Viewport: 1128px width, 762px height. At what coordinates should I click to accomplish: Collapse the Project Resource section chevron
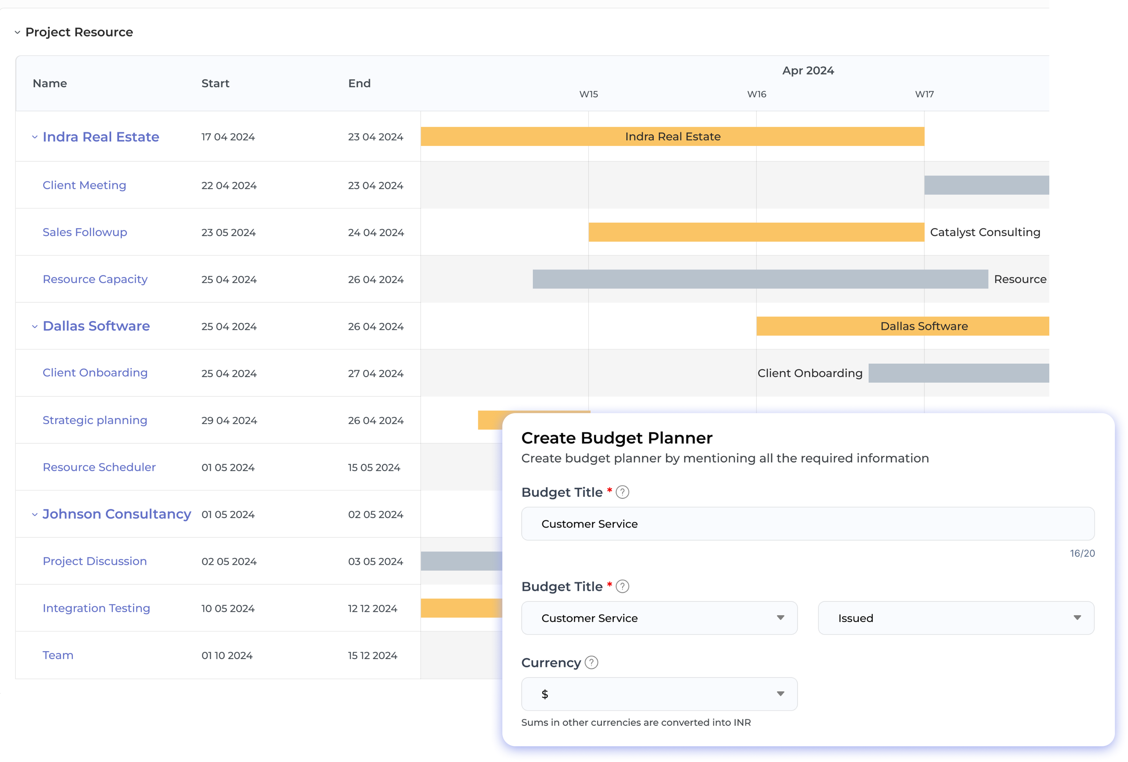click(x=17, y=32)
